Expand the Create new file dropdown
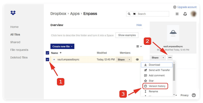 pyautogui.click(x=62, y=46)
